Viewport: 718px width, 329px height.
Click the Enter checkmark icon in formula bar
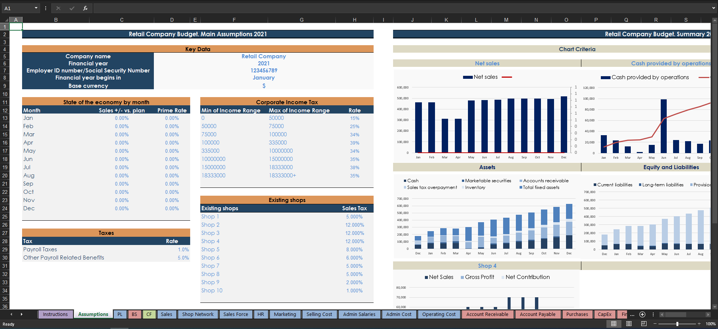(x=72, y=8)
